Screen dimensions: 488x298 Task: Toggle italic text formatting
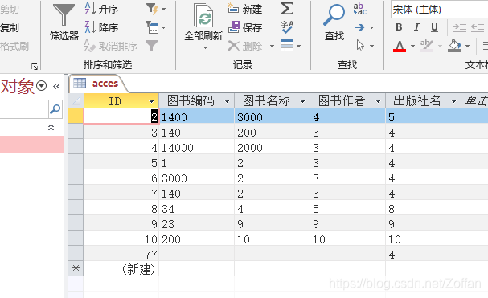[416, 27]
